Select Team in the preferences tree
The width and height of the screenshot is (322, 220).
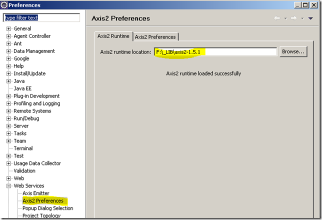19,141
